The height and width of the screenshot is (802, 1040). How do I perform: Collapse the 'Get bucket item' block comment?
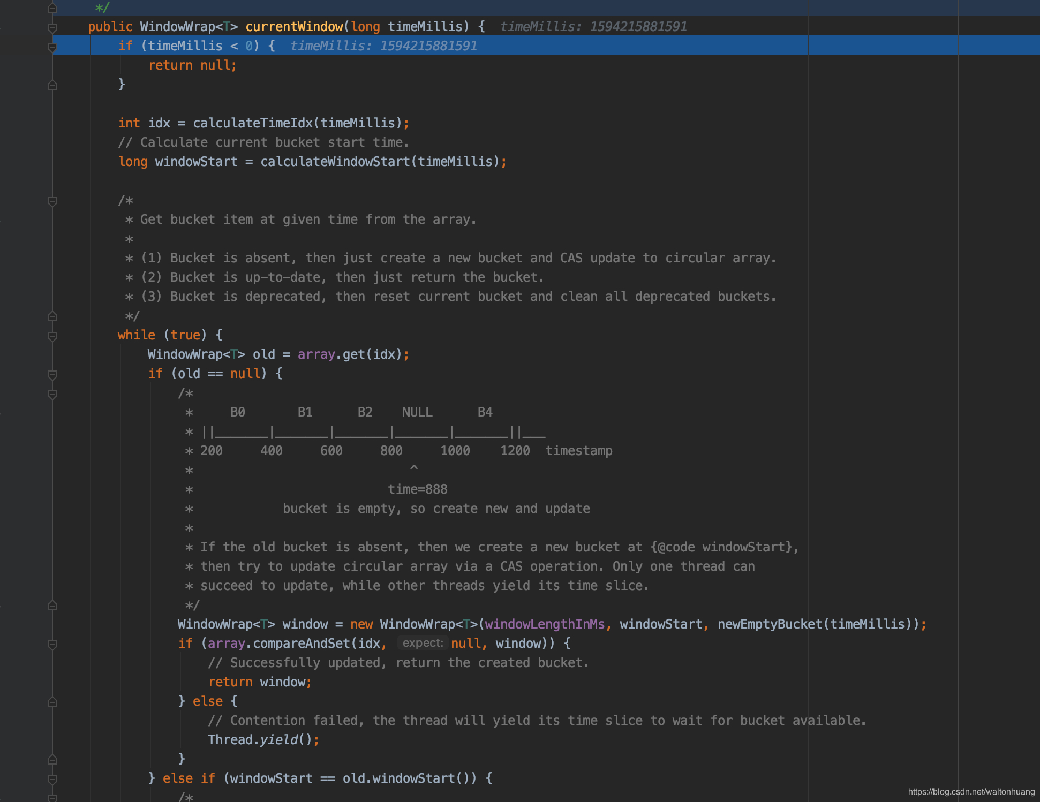52,201
